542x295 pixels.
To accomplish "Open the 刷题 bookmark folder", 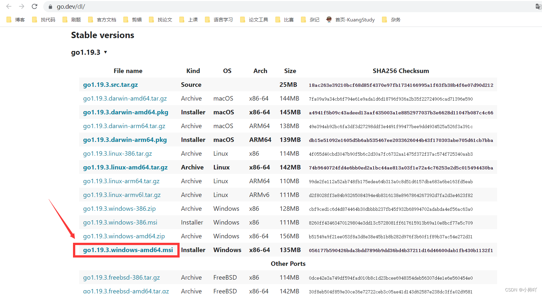I will click(72, 20).
